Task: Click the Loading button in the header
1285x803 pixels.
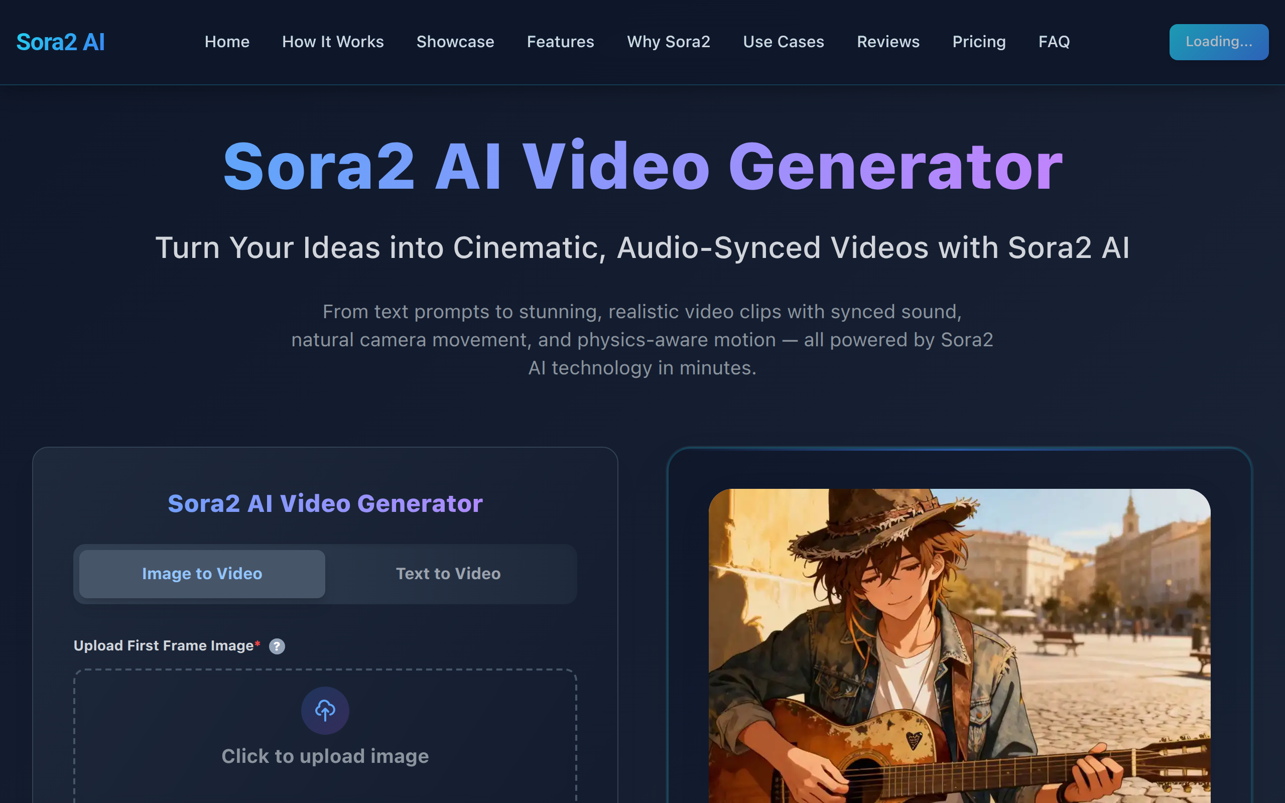Action: pos(1219,42)
